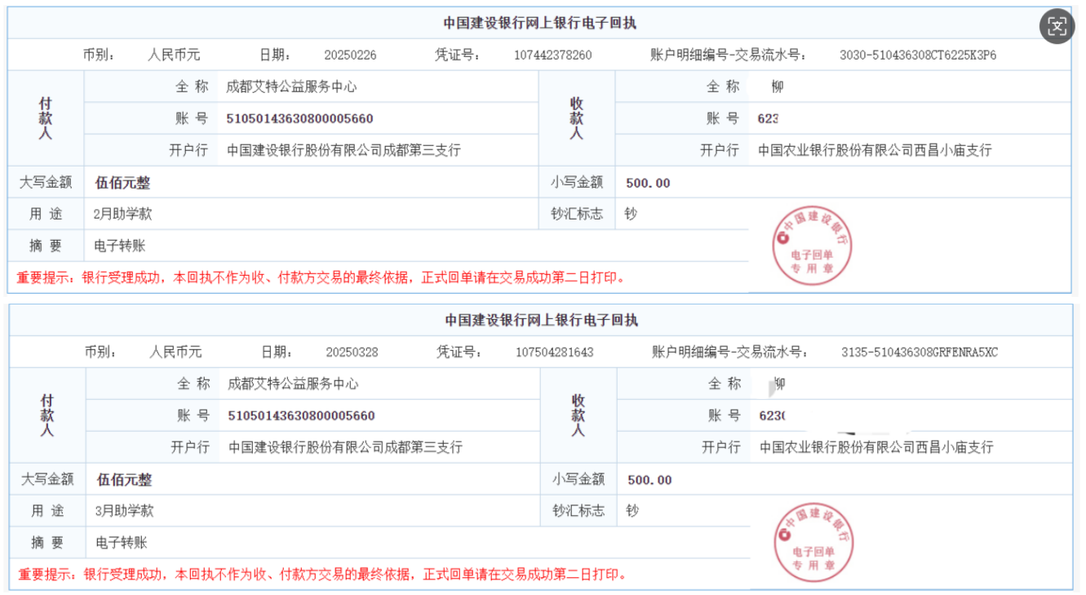The height and width of the screenshot is (595, 1086).
Task: Click the text recognition icon at top right
Action: point(1057,27)
